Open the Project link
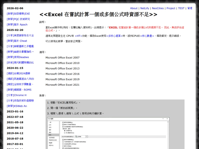The width and height of the screenshot is (199, 149). 171,8
